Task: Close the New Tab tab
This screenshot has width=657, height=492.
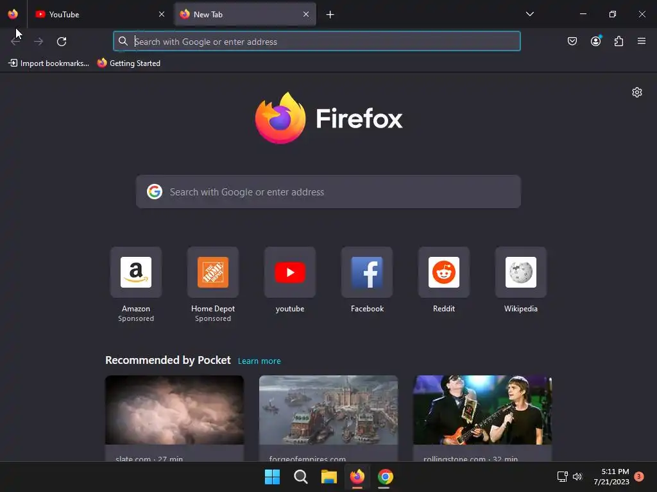Action: coord(306,14)
